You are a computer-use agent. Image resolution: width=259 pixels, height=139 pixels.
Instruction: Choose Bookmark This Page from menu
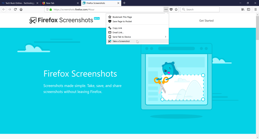pyautogui.click(x=137, y=17)
